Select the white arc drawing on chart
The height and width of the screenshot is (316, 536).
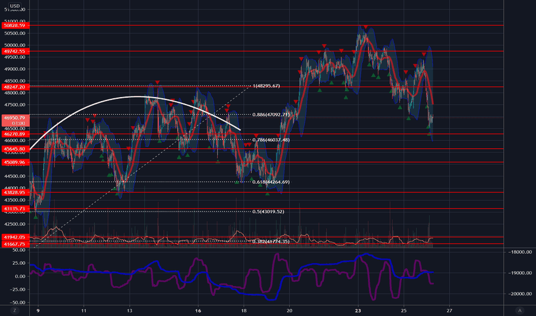tap(137, 97)
